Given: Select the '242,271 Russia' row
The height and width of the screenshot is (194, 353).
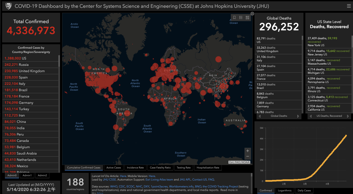Looking at the screenshot, I should click(30, 65).
